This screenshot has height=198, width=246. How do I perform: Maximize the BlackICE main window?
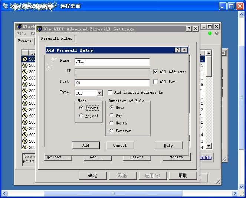click(210, 27)
